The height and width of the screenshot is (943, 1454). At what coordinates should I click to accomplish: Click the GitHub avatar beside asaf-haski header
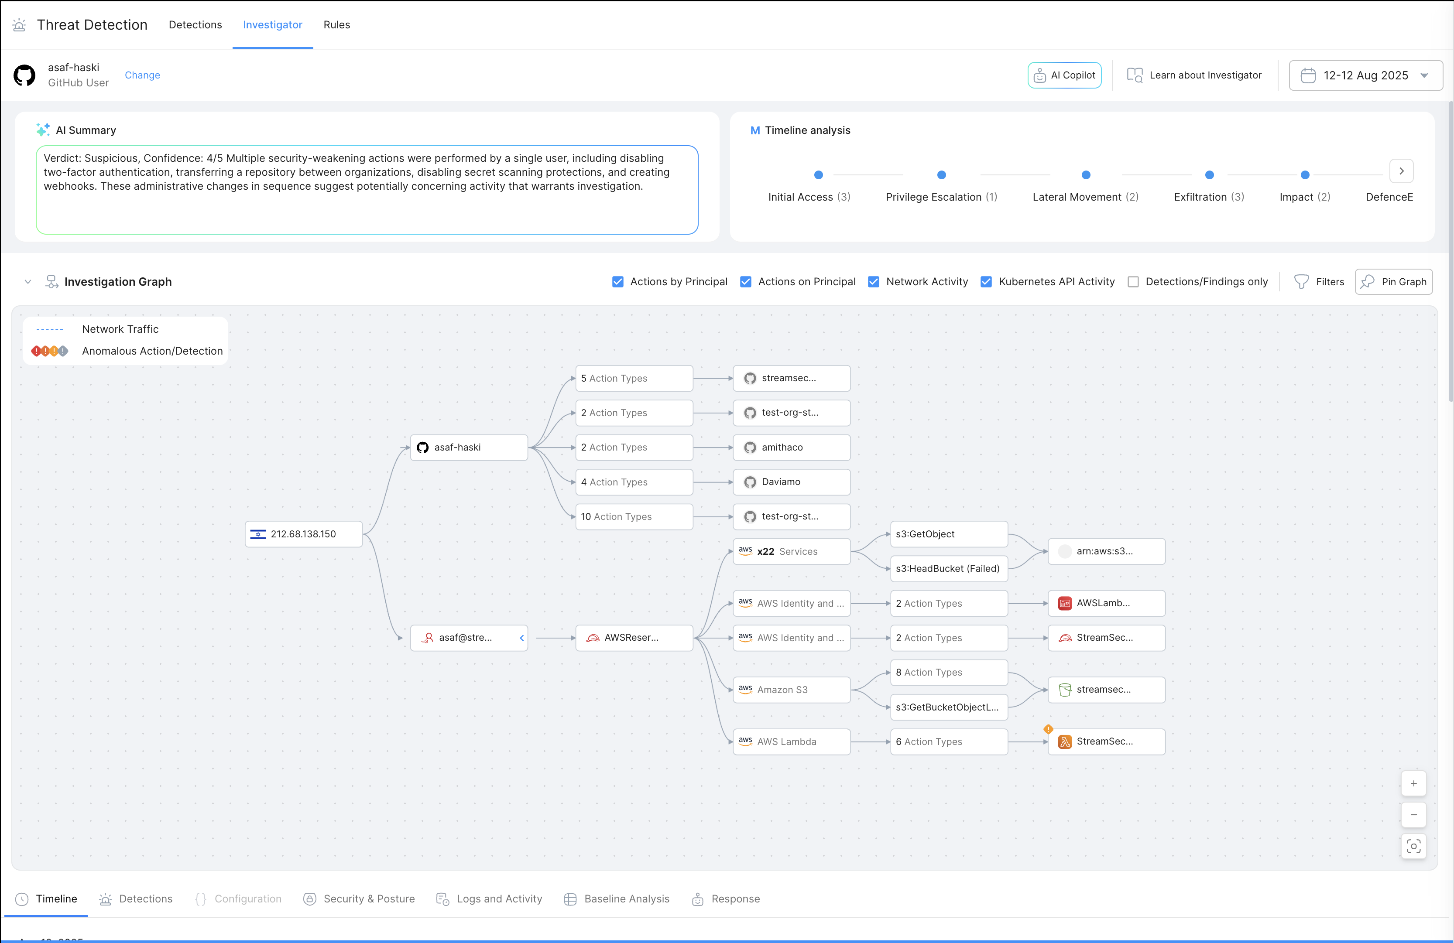pos(24,75)
